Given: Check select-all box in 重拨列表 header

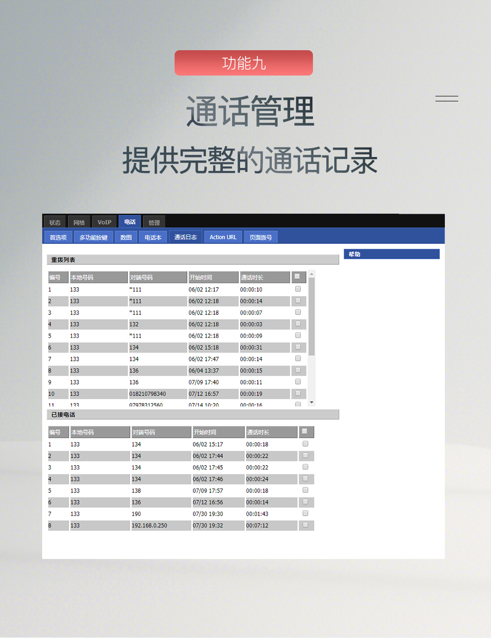Looking at the screenshot, I should point(298,277).
